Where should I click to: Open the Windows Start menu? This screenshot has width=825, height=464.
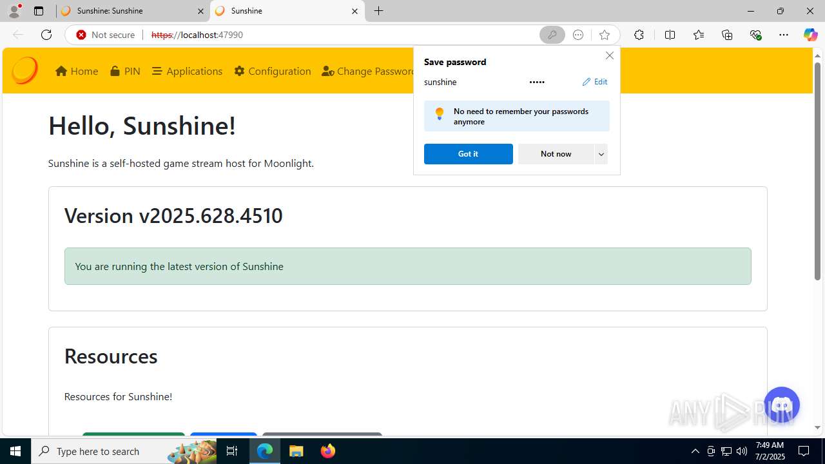click(x=15, y=451)
